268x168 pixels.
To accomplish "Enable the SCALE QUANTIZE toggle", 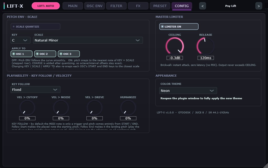I will 35,27.
